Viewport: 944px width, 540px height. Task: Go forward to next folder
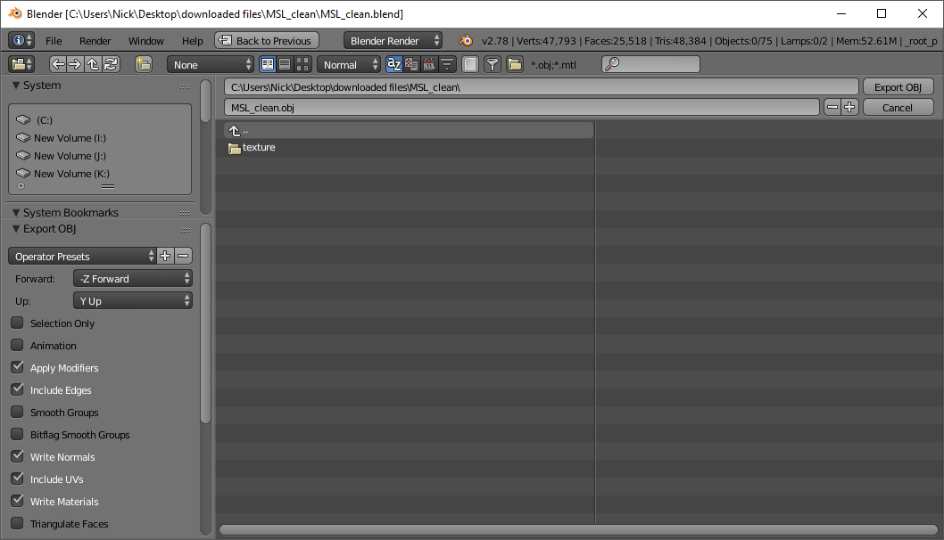[75, 64]
